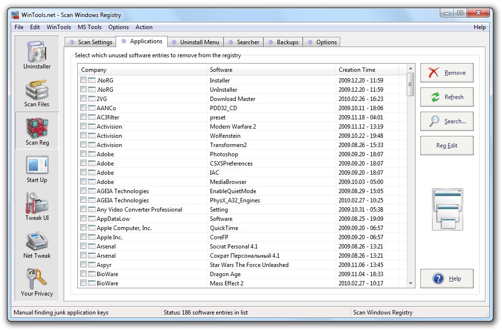502x331 pixels.
Task: Click the list scrollbar up arrow
Action: [411, 68]
